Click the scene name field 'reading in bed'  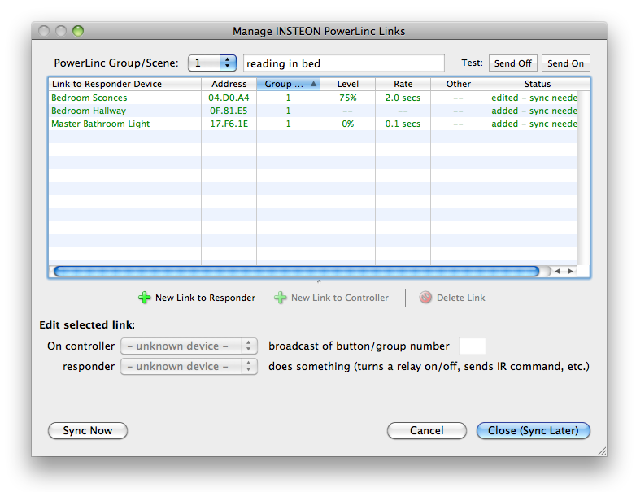click(x=344, y=63)
